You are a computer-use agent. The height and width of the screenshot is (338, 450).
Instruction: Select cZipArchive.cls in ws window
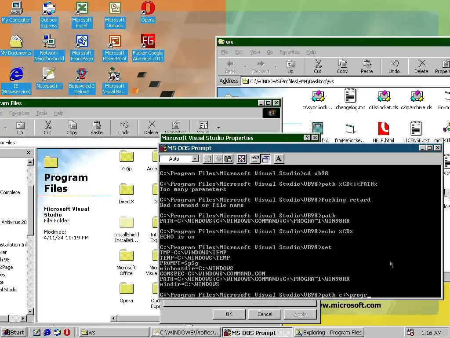click(417, 99)
